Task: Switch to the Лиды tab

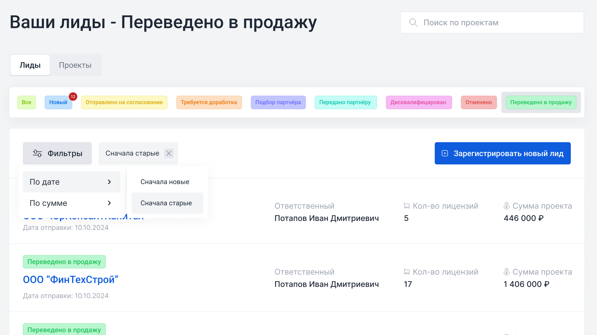Action: click(x=30, y=65)
